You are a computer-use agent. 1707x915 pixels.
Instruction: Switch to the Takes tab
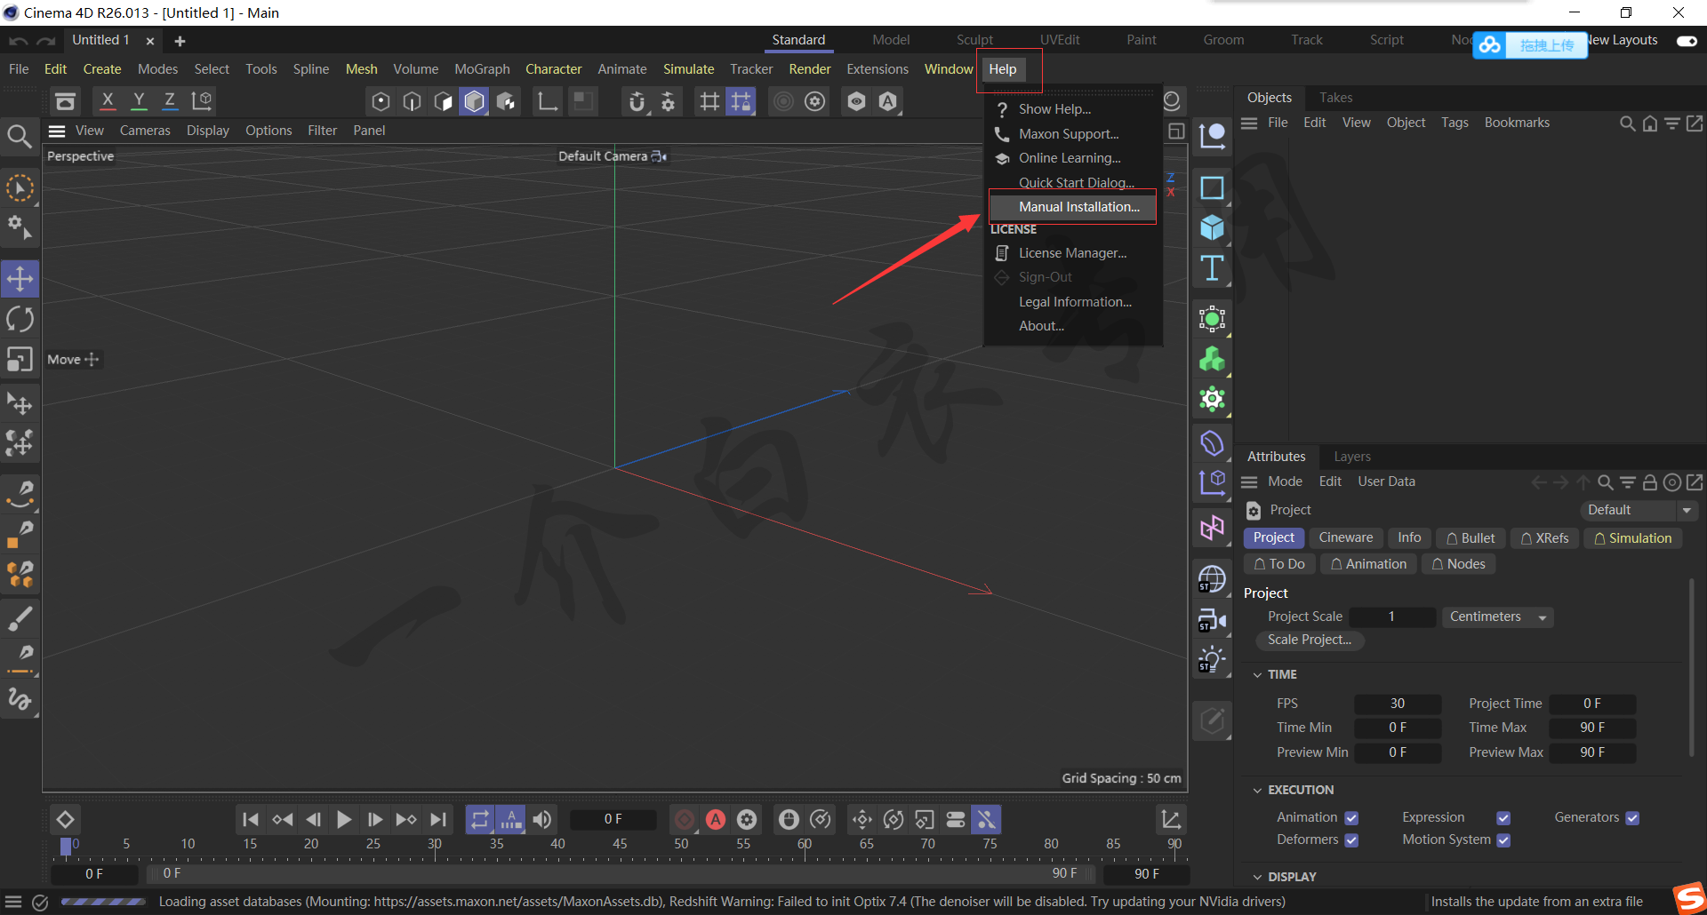point(1335,98)
